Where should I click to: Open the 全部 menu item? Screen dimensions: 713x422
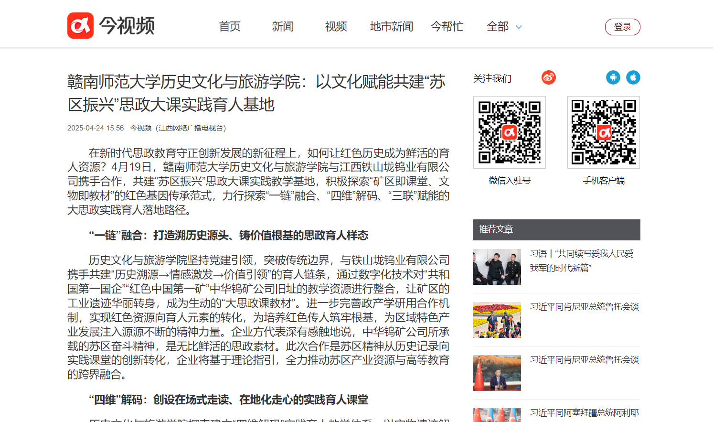498,26
